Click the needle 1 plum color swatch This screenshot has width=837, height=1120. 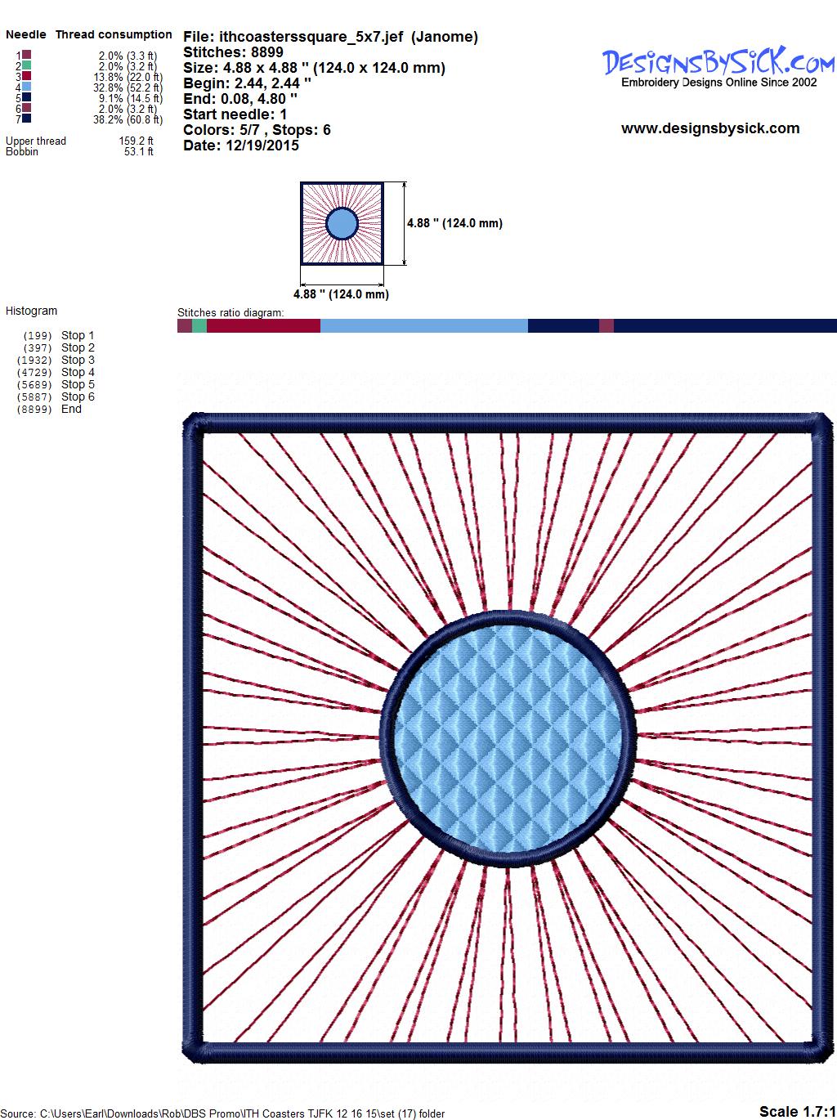pos(27,55)
